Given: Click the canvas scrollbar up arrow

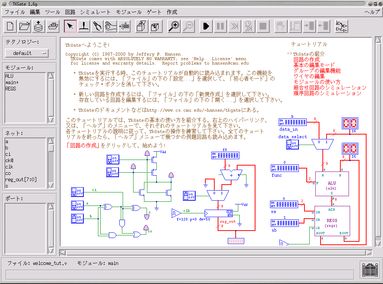Looking at the screenshot, I should coord(378,40).
